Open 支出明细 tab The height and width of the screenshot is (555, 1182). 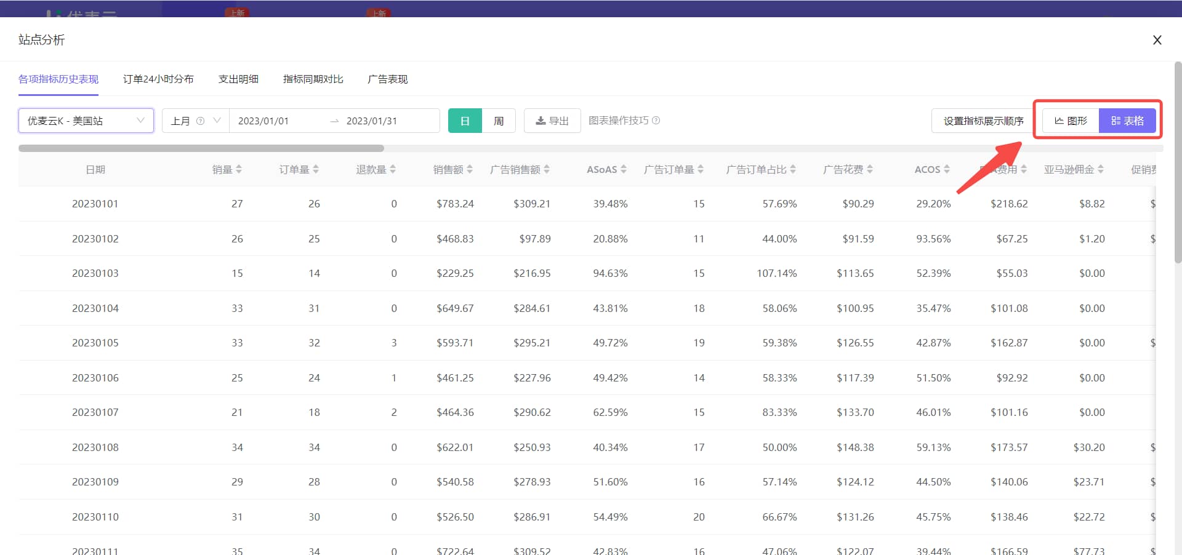pyautogui.click(x=238, y=79)
